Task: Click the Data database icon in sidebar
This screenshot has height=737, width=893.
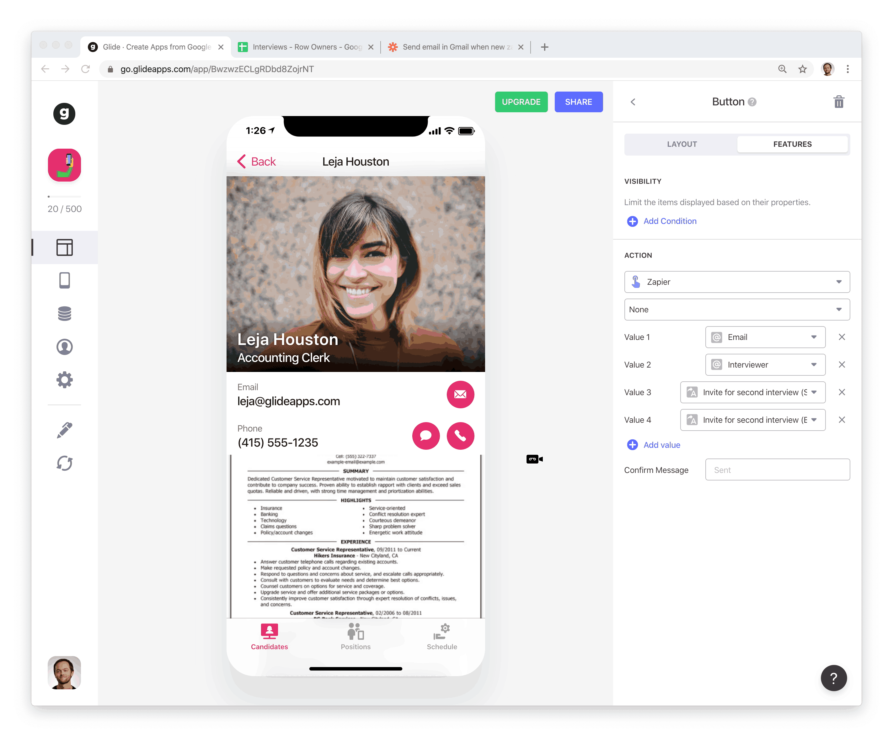Action: click(x=65, y=314)
